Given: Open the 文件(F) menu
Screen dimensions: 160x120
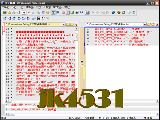Looking at the screenshot, I should click(5, 7).
